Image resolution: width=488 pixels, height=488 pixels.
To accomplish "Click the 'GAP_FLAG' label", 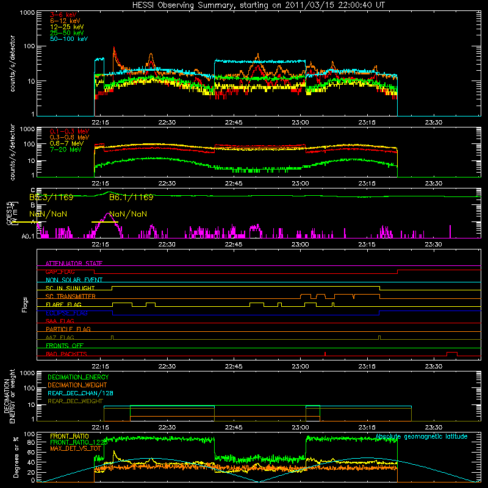I will pyautogui.click(x=60, y=271).
